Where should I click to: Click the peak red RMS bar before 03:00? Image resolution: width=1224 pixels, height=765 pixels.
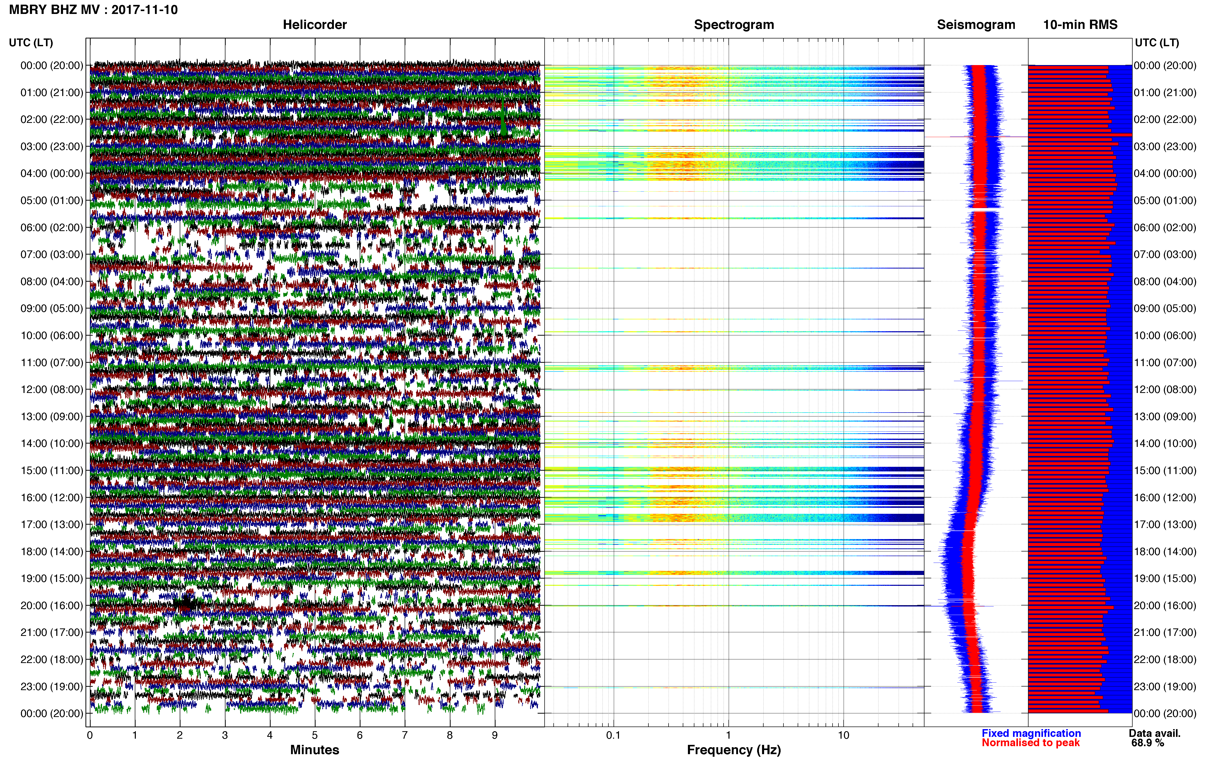click(1080, 135)
